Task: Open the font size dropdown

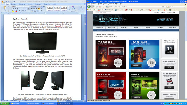Action: point(26,7)
